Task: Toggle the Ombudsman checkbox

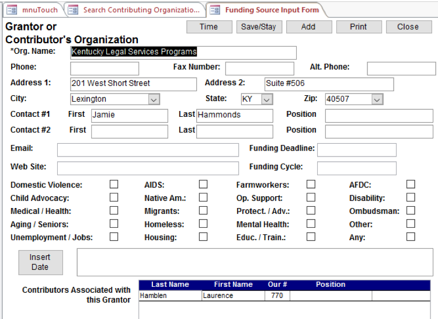Action: tap(411, 210)
